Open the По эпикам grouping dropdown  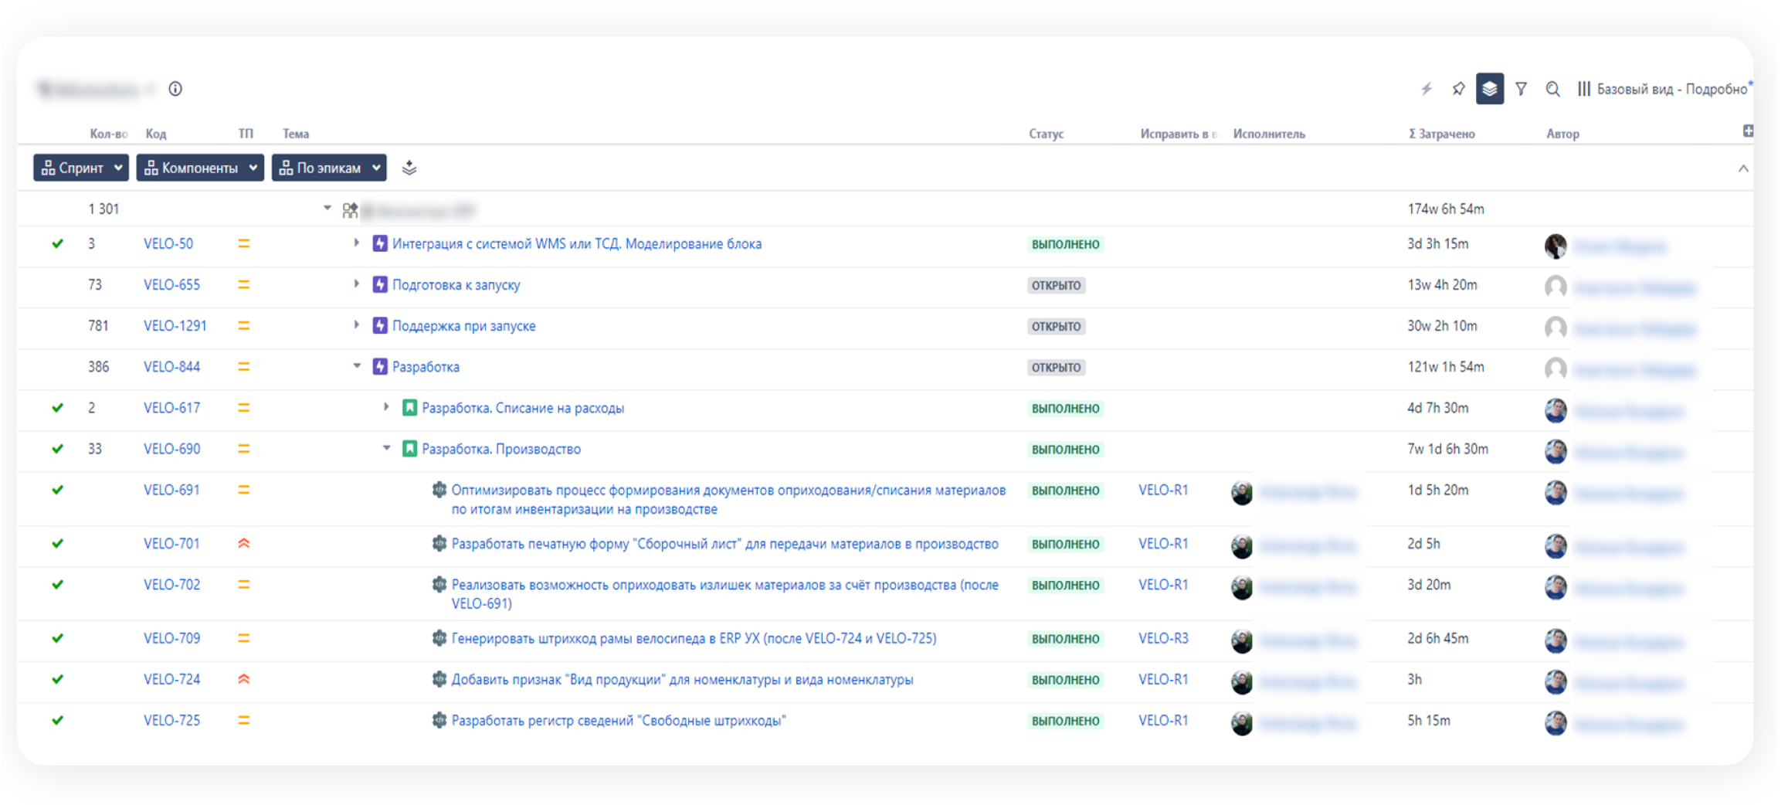pos(329,168)
